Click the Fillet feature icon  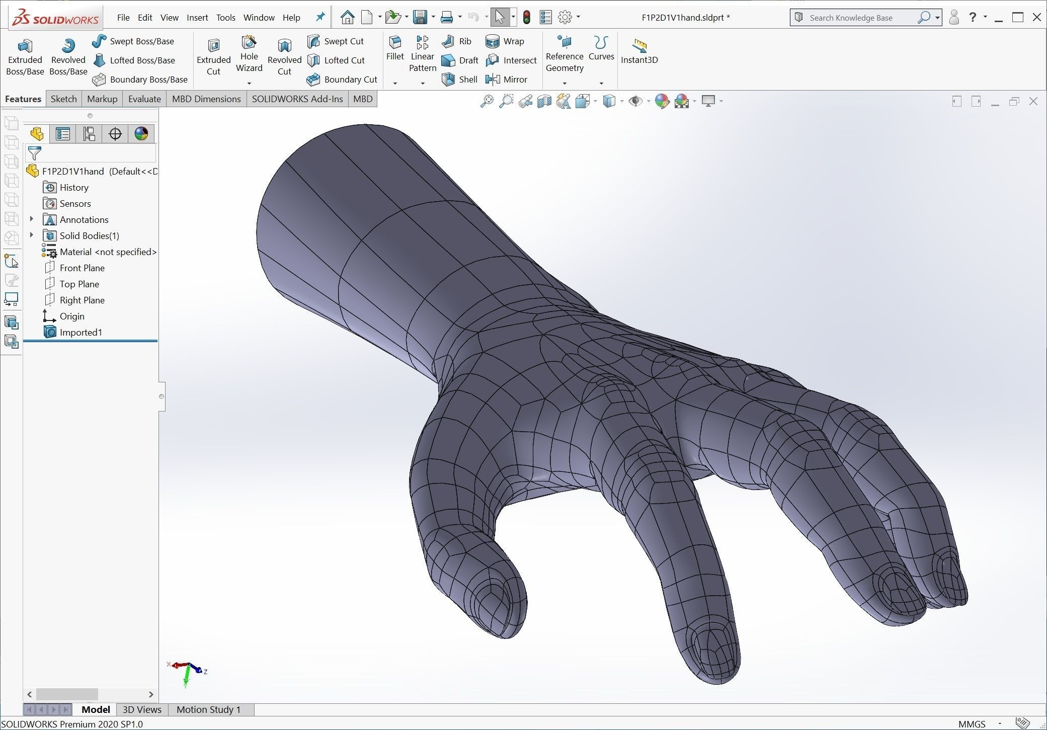(x=395, y=42)
